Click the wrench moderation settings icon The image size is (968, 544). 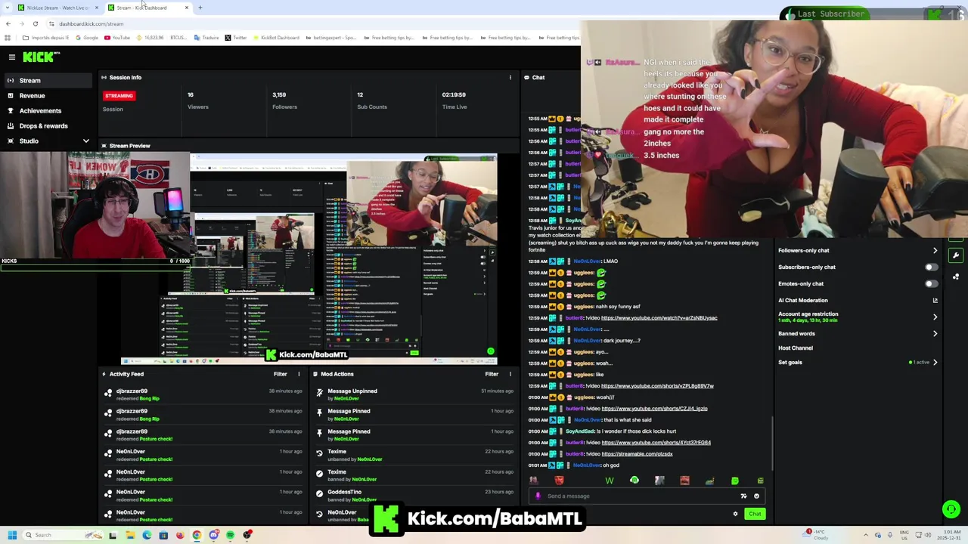click(956, 255)
